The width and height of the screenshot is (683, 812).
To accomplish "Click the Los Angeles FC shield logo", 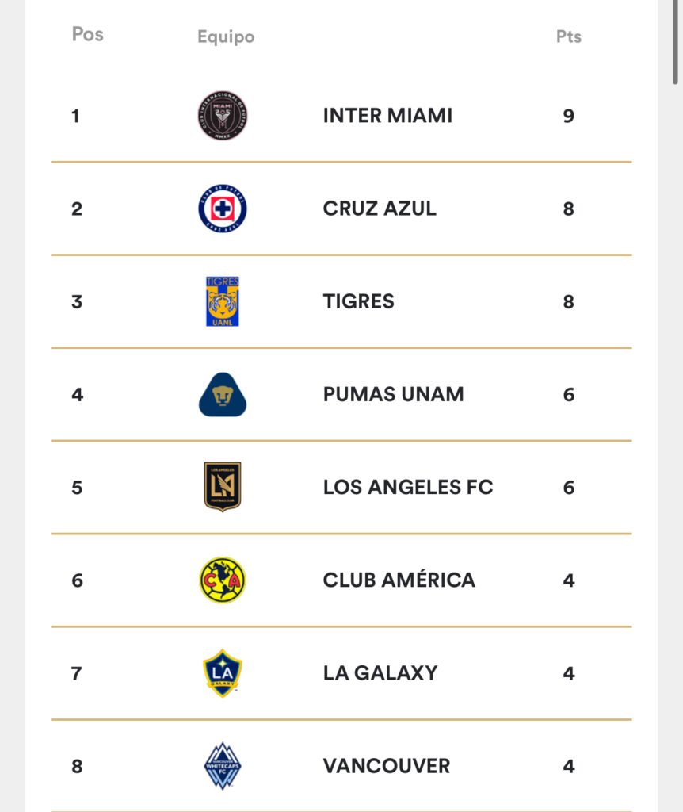I will (x=223, y=487).
